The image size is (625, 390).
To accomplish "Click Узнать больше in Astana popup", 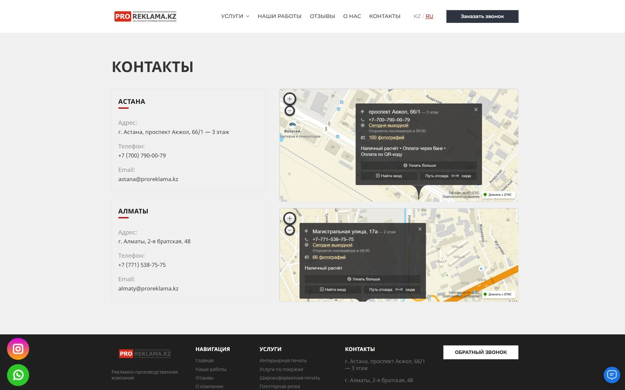I will (x=419, y=165).
